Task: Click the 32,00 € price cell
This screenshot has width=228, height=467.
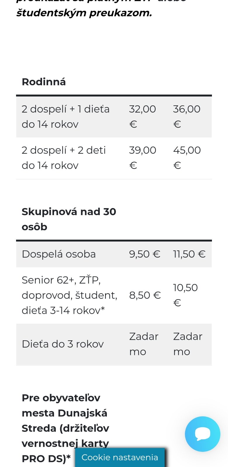Action: click(x=142, y=117)
